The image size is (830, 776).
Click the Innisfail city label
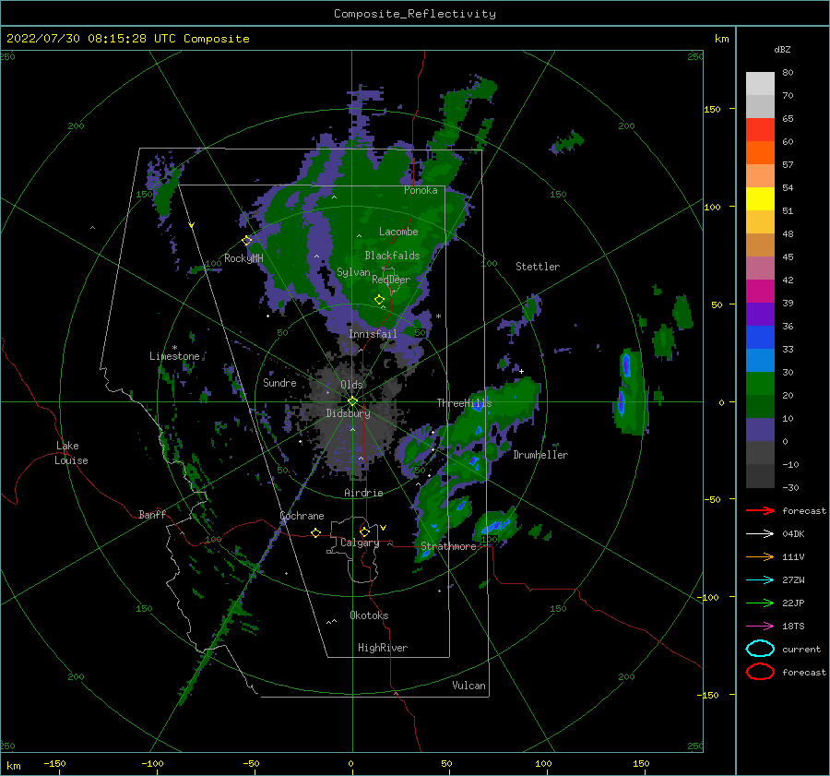click(373, 334)
